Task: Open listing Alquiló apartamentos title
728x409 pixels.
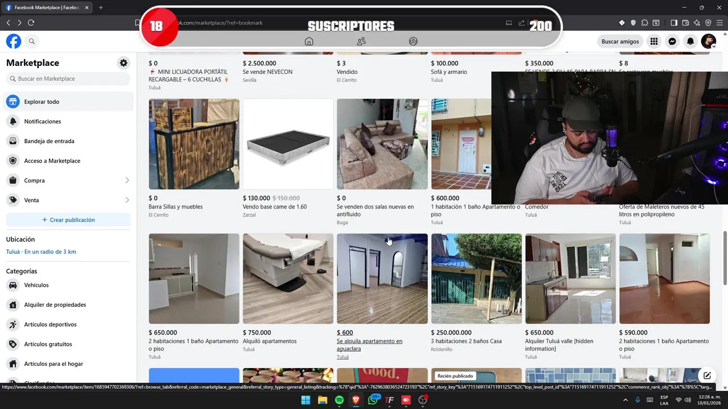Action: coord(270,341)
